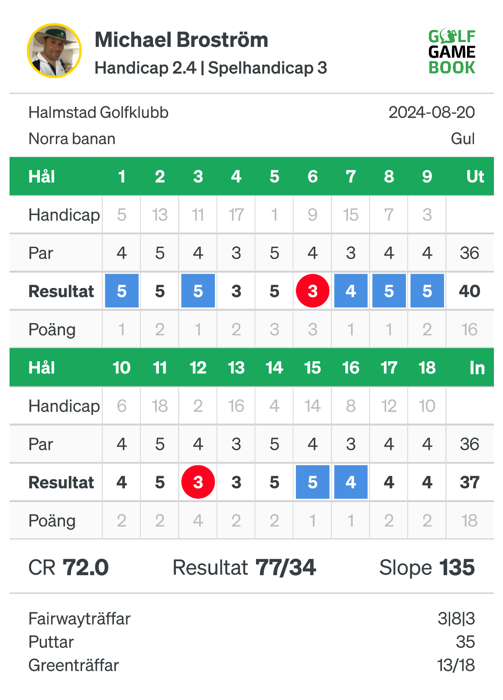Click the blue bogey square on hole 9
The image size is (503, 700).
click(427, 291)
